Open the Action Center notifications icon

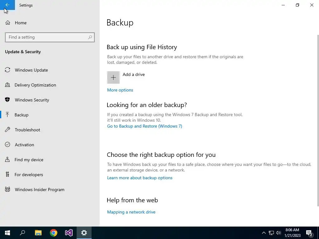[x=309, y=233]
